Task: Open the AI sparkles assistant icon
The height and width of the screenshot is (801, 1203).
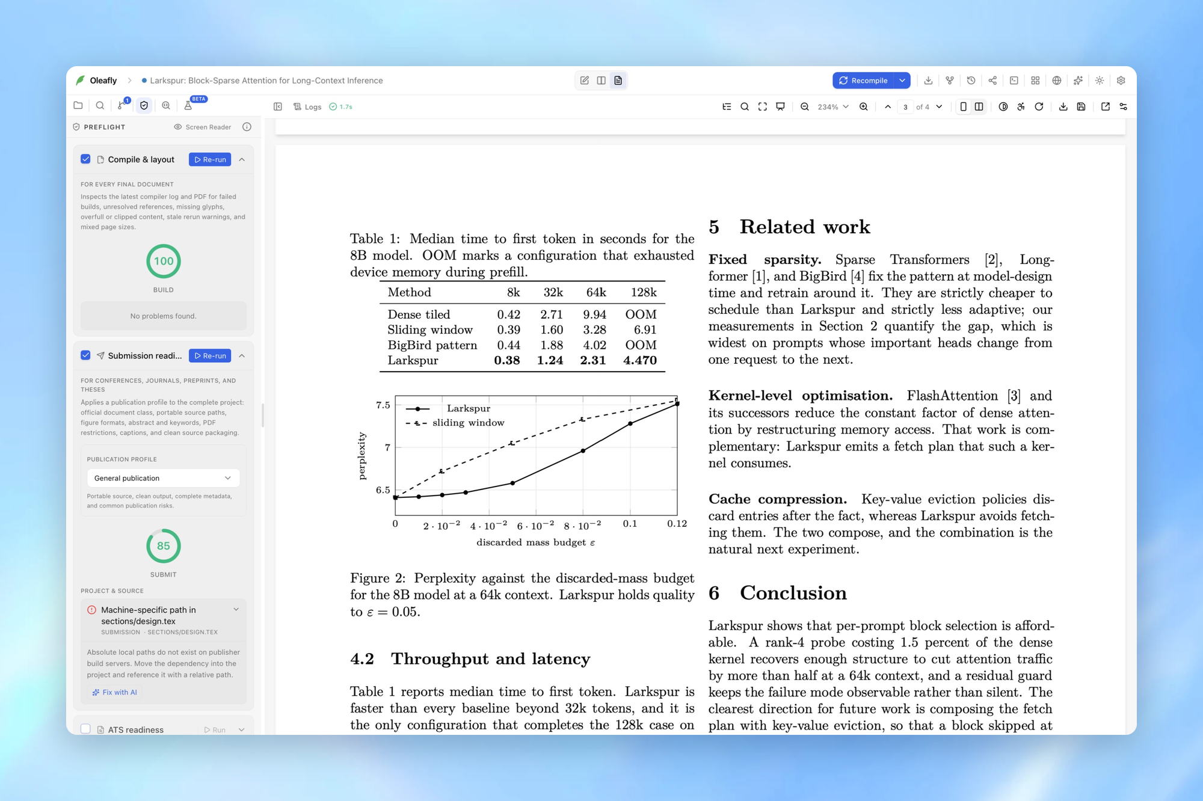Action: coord(1078,81)
